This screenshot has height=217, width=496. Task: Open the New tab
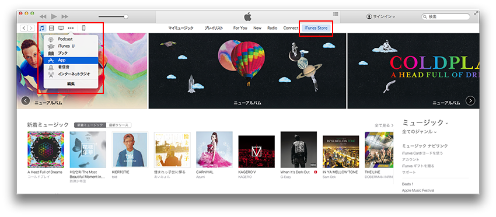pos(257,28)
